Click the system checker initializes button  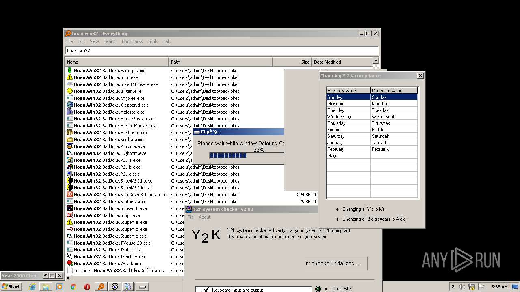pyautogui.click(x=336, y=263)
